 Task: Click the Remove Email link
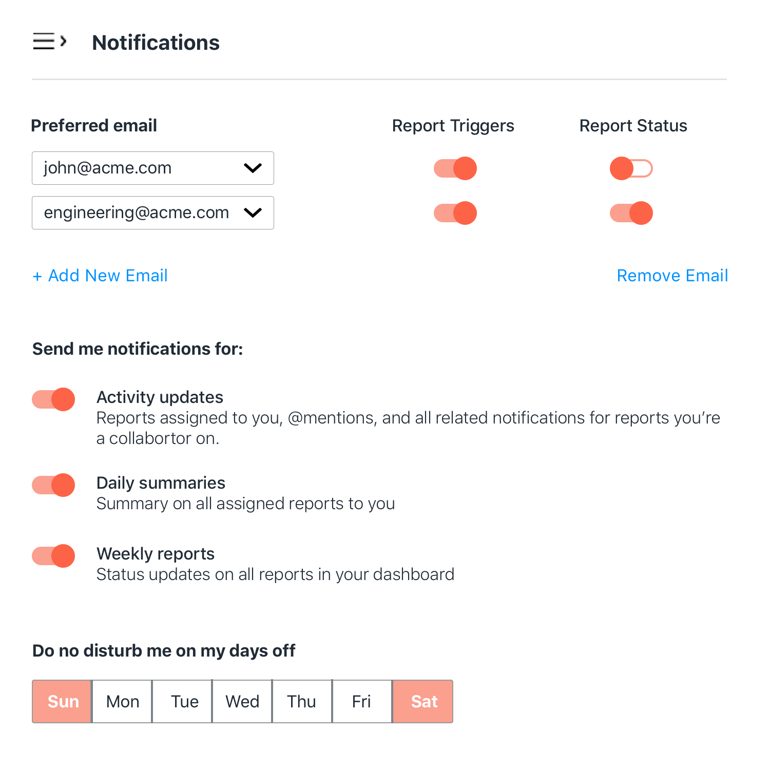point(672,276)
